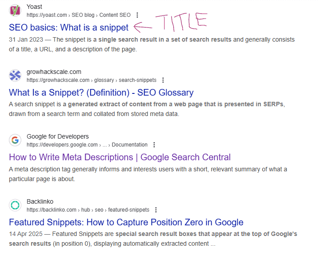This screenshot has width=319, height=255.
Task: Click the backlinko.com featured-snippets breadcrumb URL
Action: tap(88, 210)
